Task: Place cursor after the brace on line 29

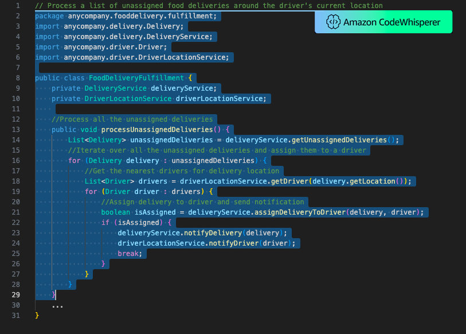Action: (x=56, y=295)
